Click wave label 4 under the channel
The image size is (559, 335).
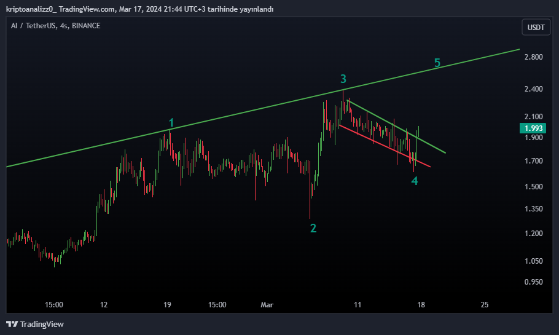point(414,181)
